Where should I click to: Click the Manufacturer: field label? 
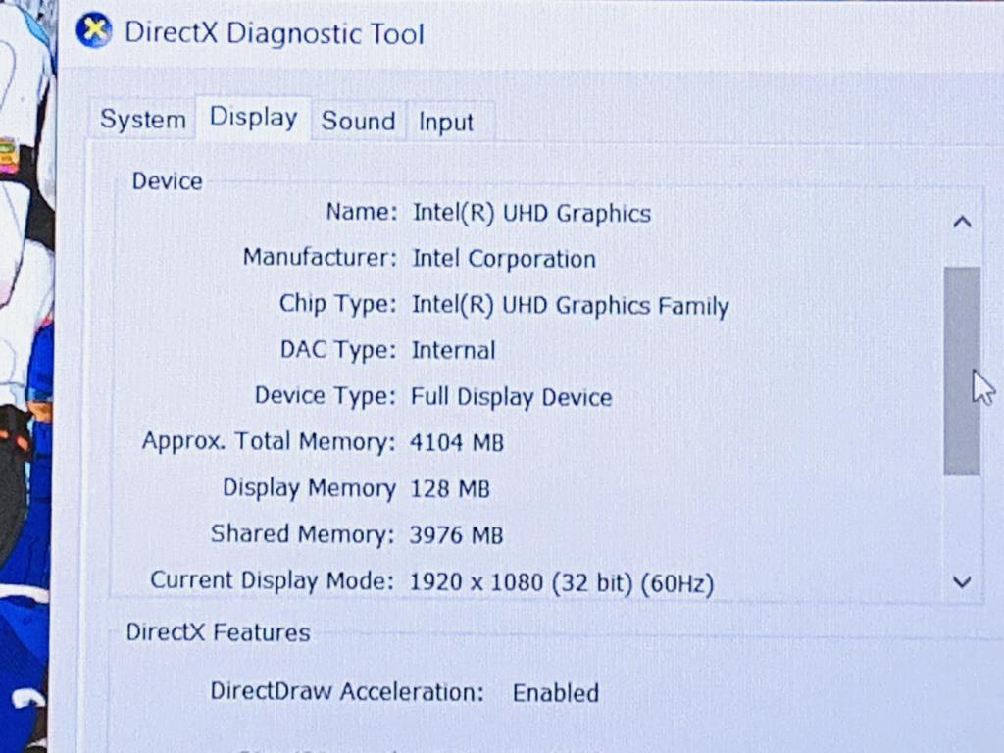[x=321, y=258]
